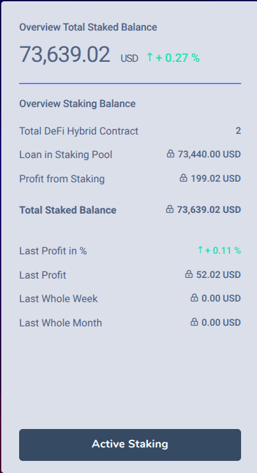This screenshot has height=473, width=257.
Task: Click the contract count value 2
Action: 239,131
